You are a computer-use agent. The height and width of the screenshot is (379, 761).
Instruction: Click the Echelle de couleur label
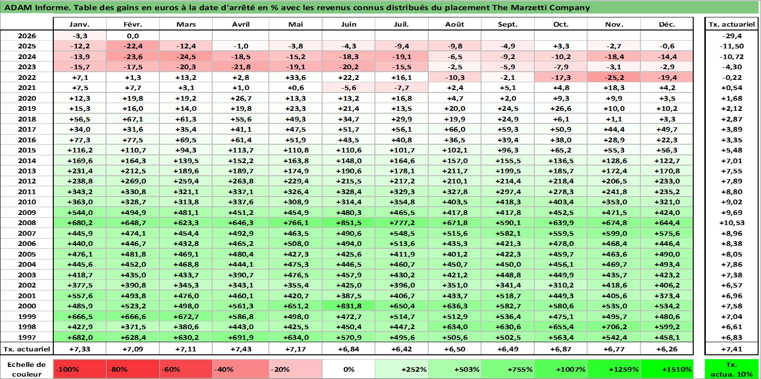(x=27, y=369)
